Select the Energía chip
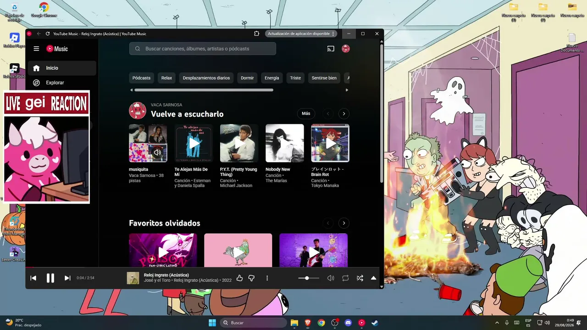This screenshot has height=330, width=587. click(x=272, y=78)
